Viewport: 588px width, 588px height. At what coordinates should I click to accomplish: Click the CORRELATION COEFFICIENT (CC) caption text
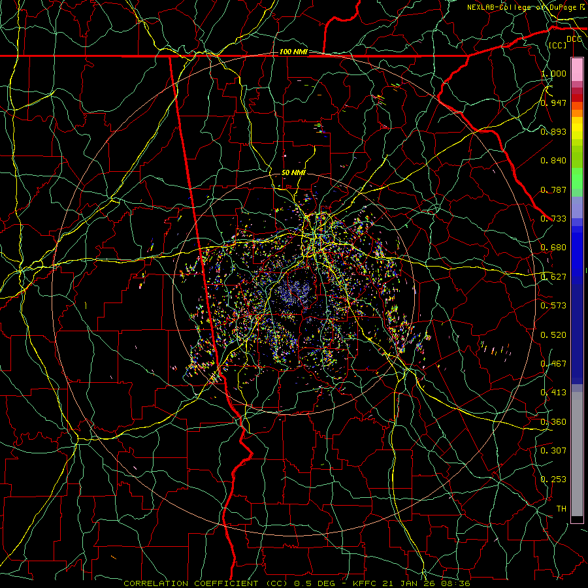pos(204,583)
